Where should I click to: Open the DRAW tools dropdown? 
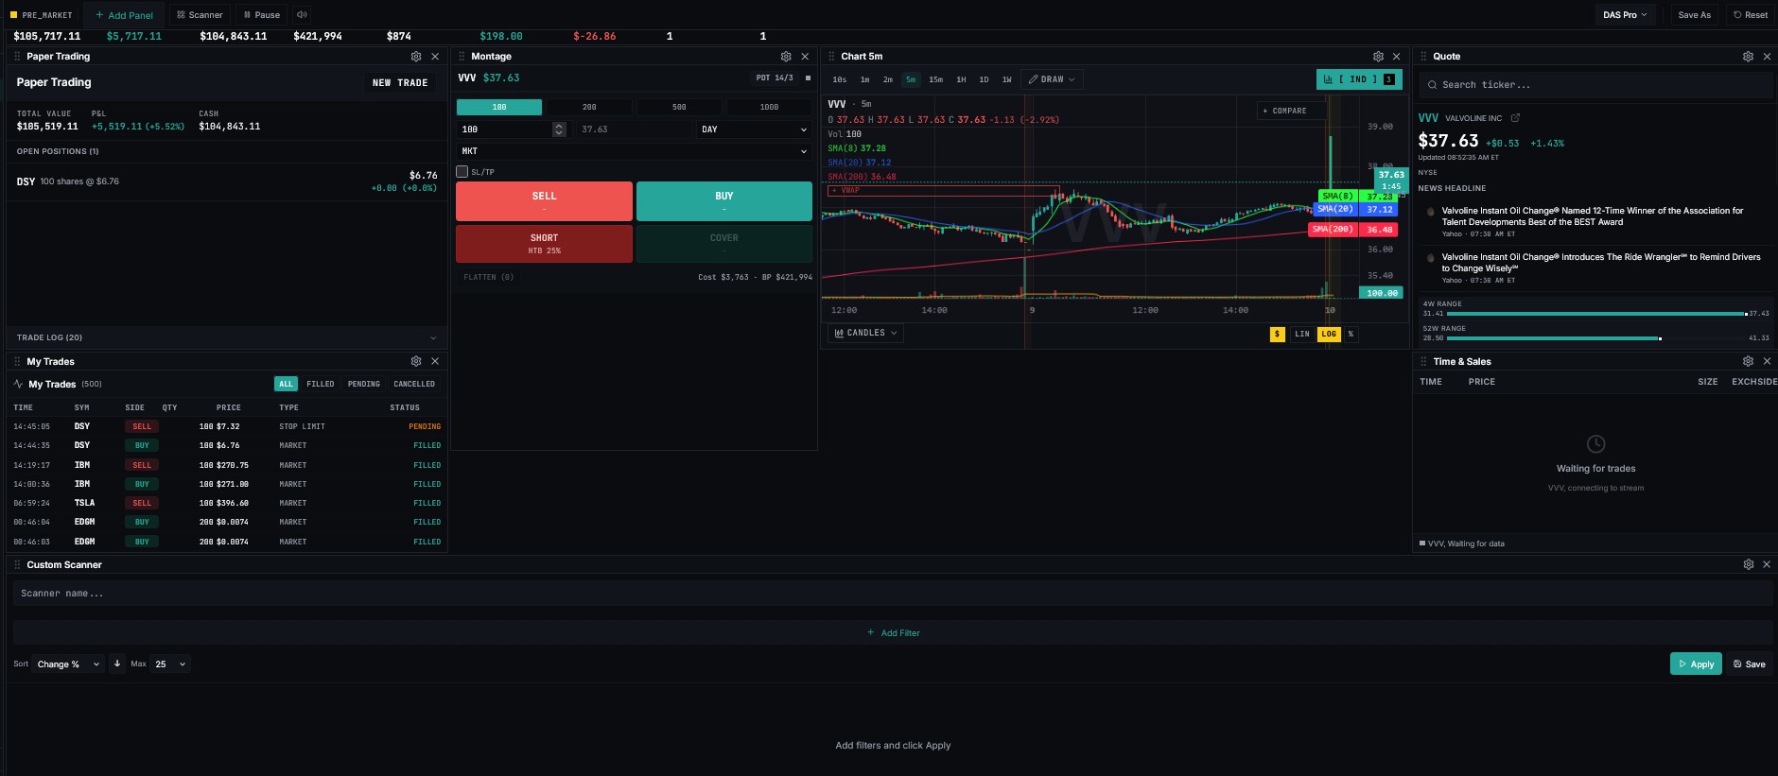click(1052, 79)
